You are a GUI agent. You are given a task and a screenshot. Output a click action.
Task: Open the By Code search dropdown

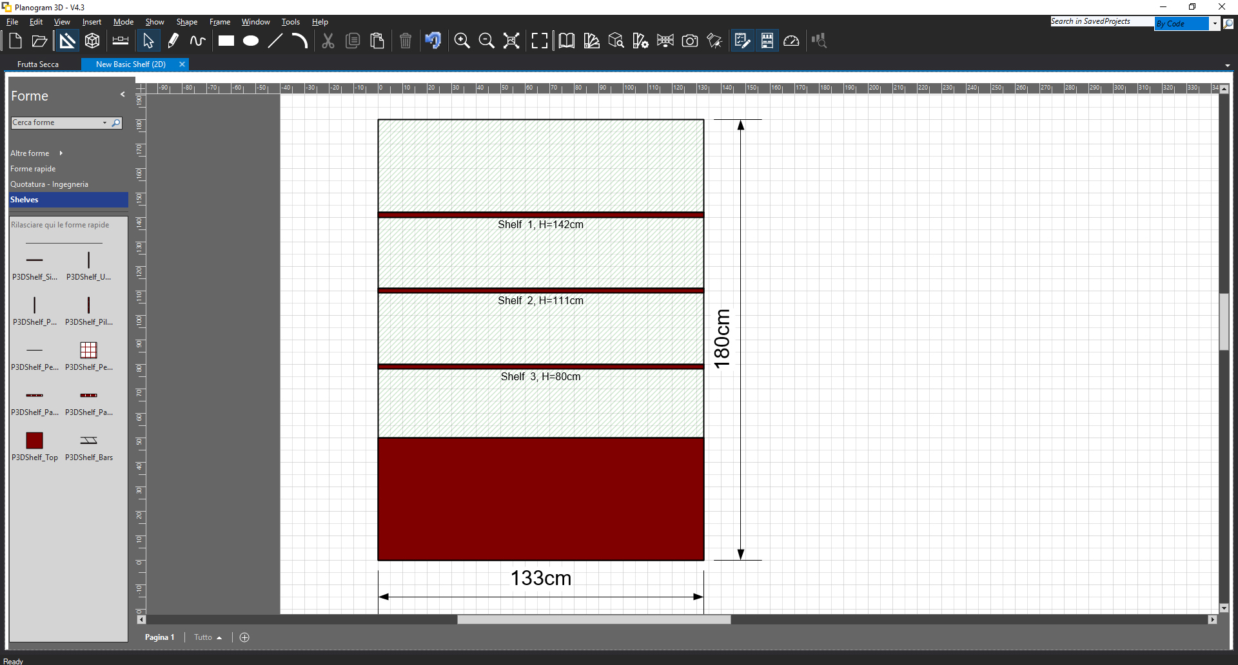tap(1214, 24)
